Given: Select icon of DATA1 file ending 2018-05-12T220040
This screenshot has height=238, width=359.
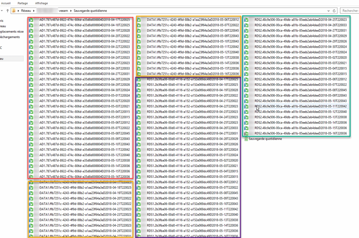Looking at the screenshot, I should (139, 53).
